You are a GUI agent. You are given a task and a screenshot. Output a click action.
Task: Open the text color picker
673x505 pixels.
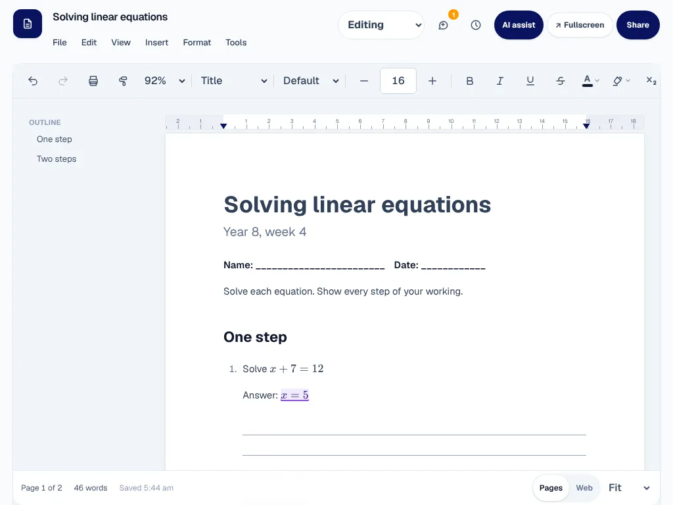pyautogui.click(x=590, y=81)
